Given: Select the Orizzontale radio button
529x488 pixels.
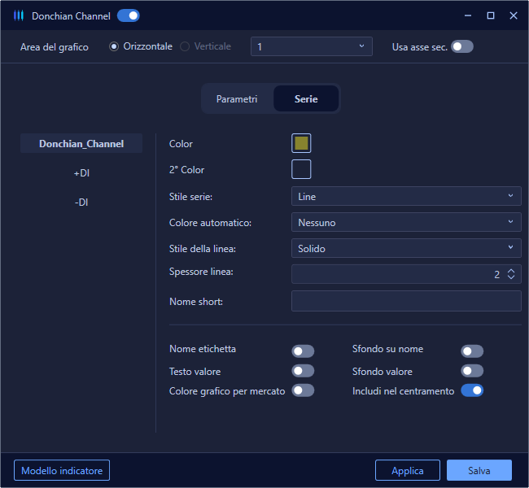Looking at the screenshot, I should (114, 46).
